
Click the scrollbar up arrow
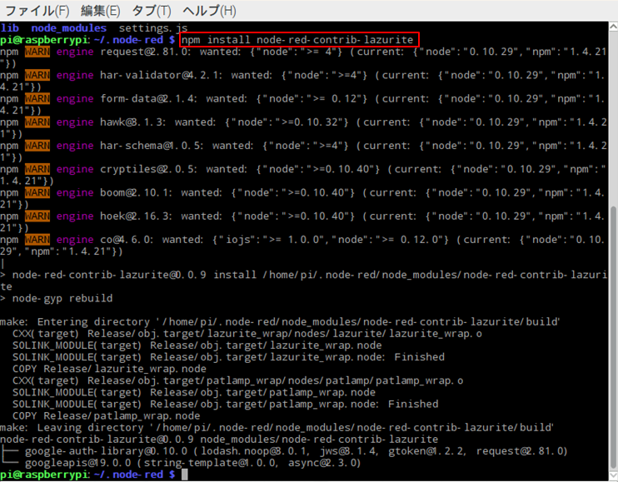(x=613, y=27)
